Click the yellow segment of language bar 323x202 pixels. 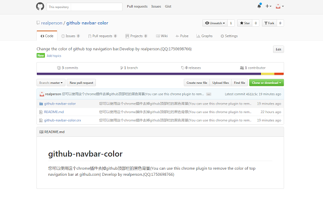[x=267, y=74]
